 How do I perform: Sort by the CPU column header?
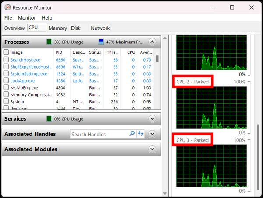point(131,52)
